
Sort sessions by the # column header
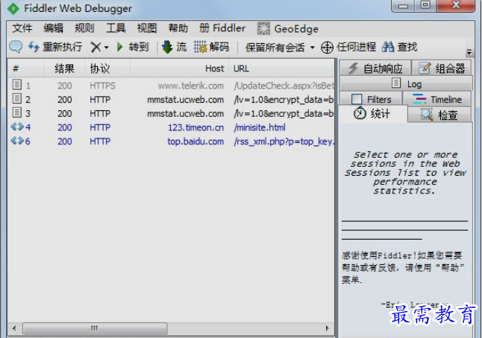tap(26, 68)
